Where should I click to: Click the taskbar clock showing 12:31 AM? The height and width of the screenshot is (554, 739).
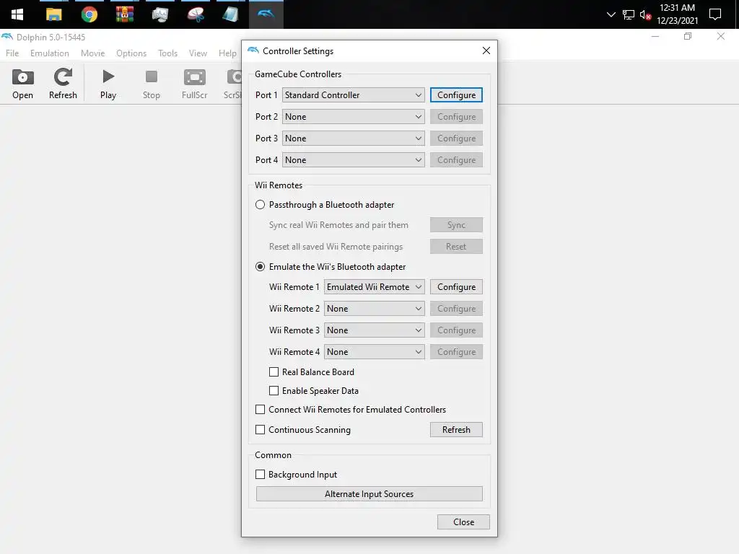677,14
